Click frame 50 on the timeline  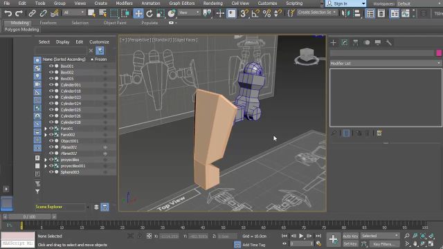223,226
